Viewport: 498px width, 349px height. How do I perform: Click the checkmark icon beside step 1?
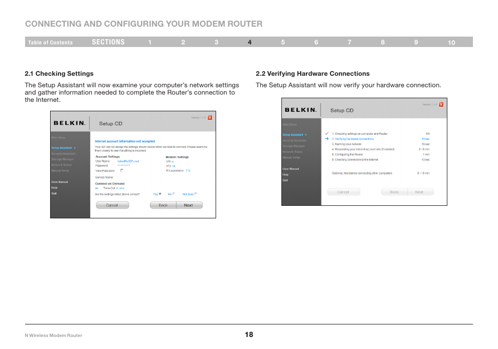[326, 134]
